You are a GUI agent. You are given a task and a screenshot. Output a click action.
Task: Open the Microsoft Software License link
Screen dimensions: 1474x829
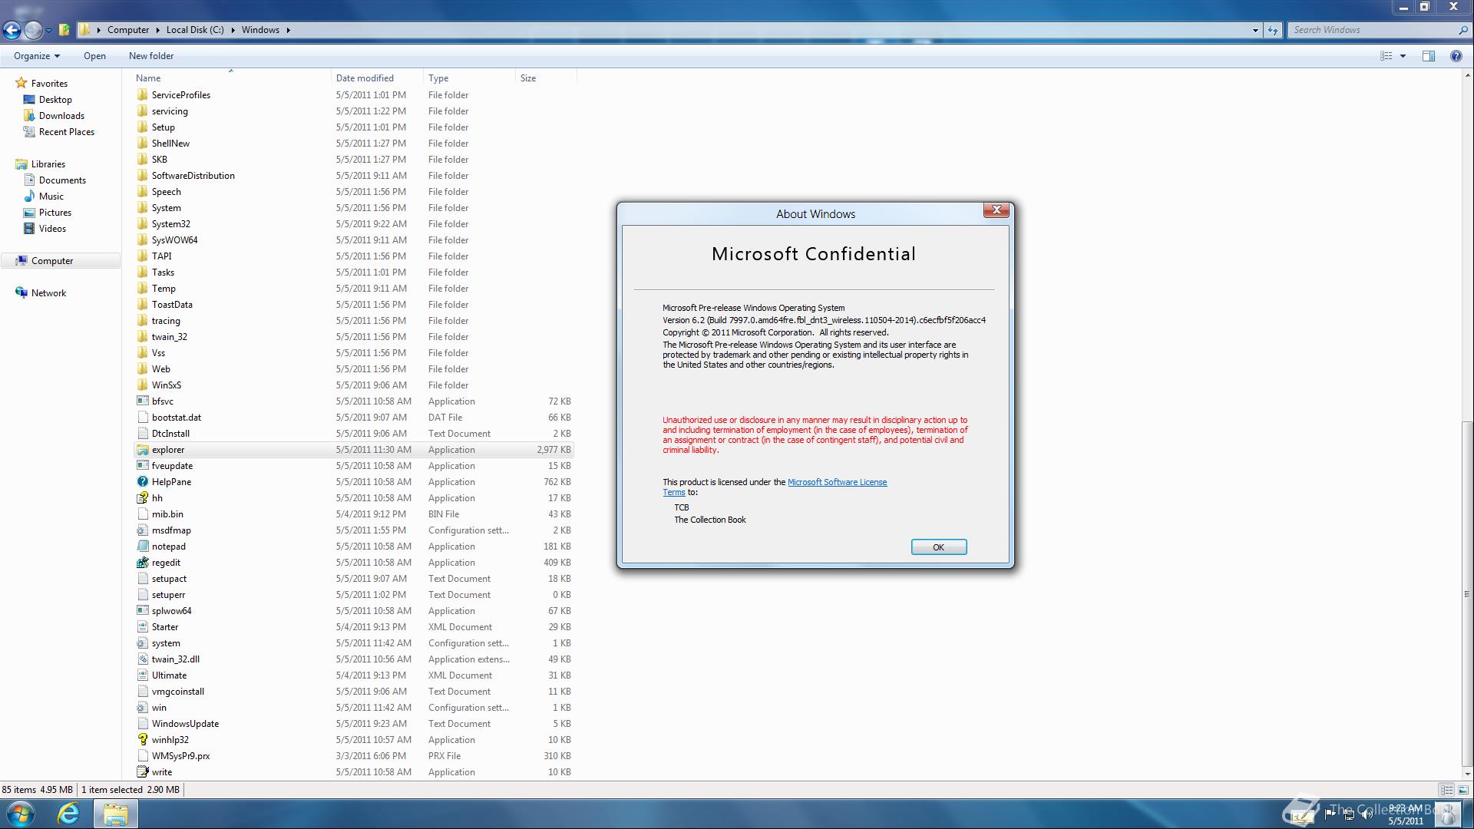point(837,483)
